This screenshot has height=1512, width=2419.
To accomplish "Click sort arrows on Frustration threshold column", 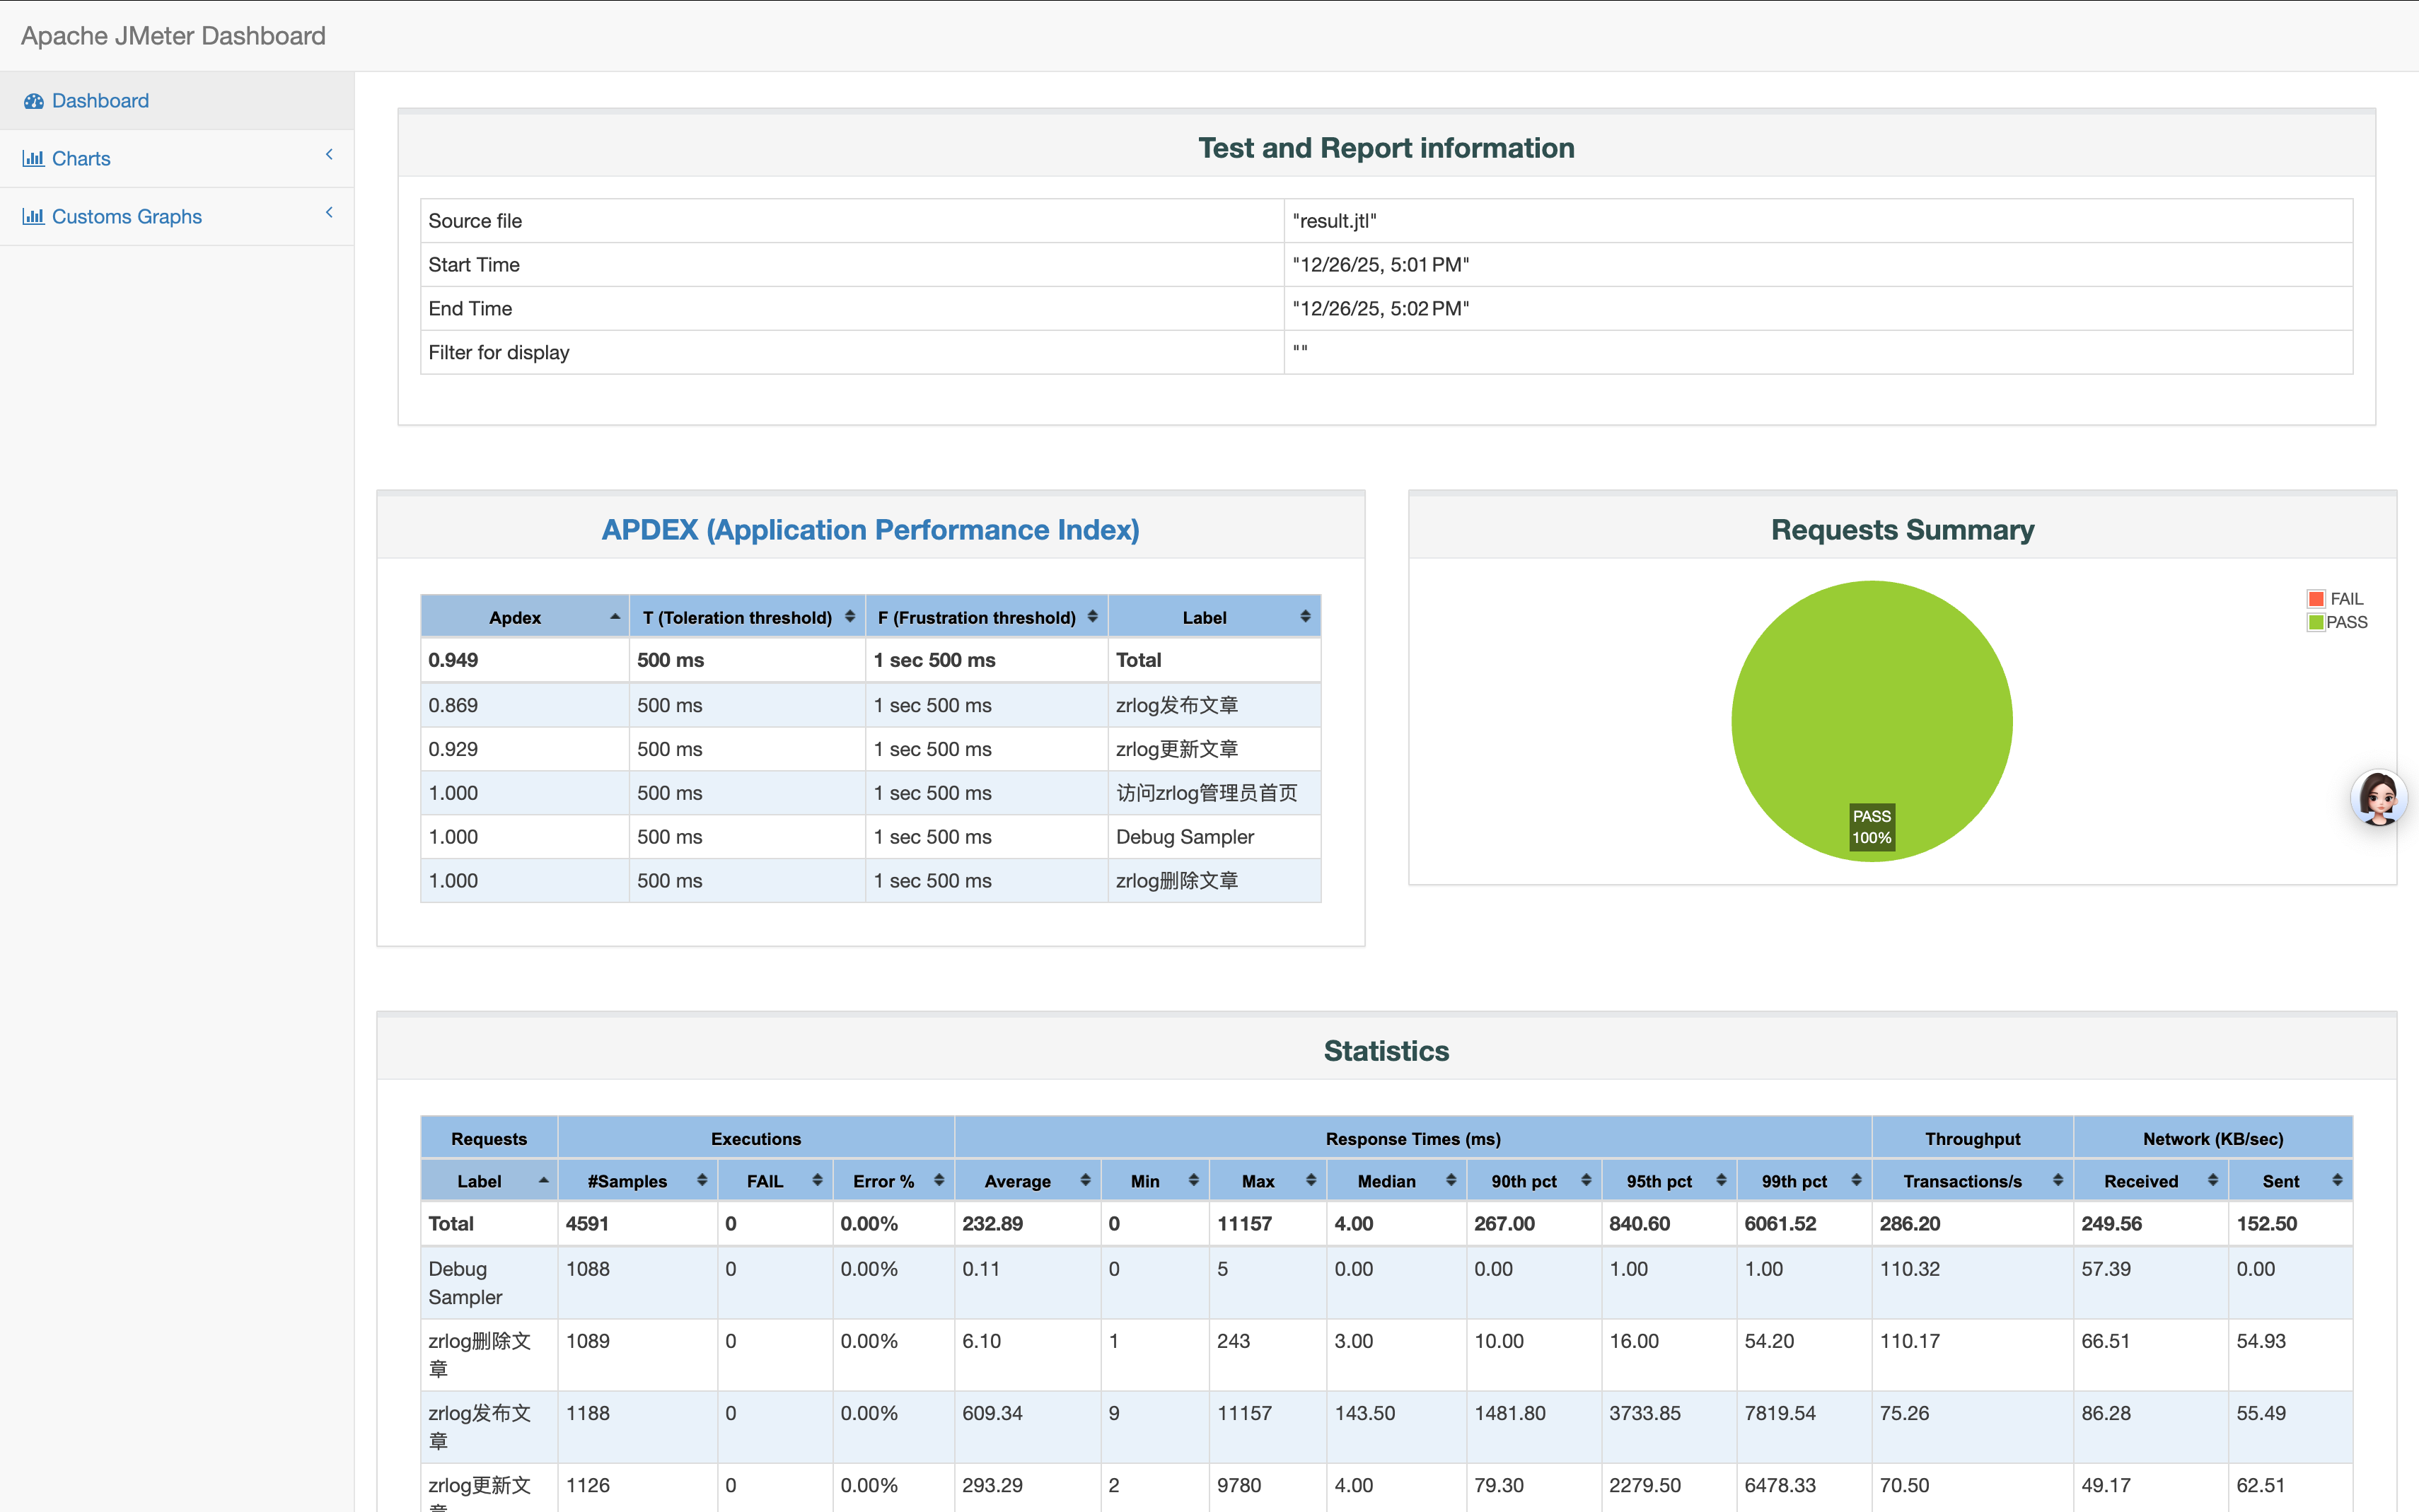I will pyautogui.click(x=1092, y=617).
